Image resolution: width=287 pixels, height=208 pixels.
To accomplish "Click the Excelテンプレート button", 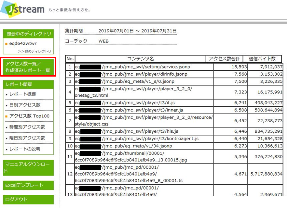I will click(28, 185).
